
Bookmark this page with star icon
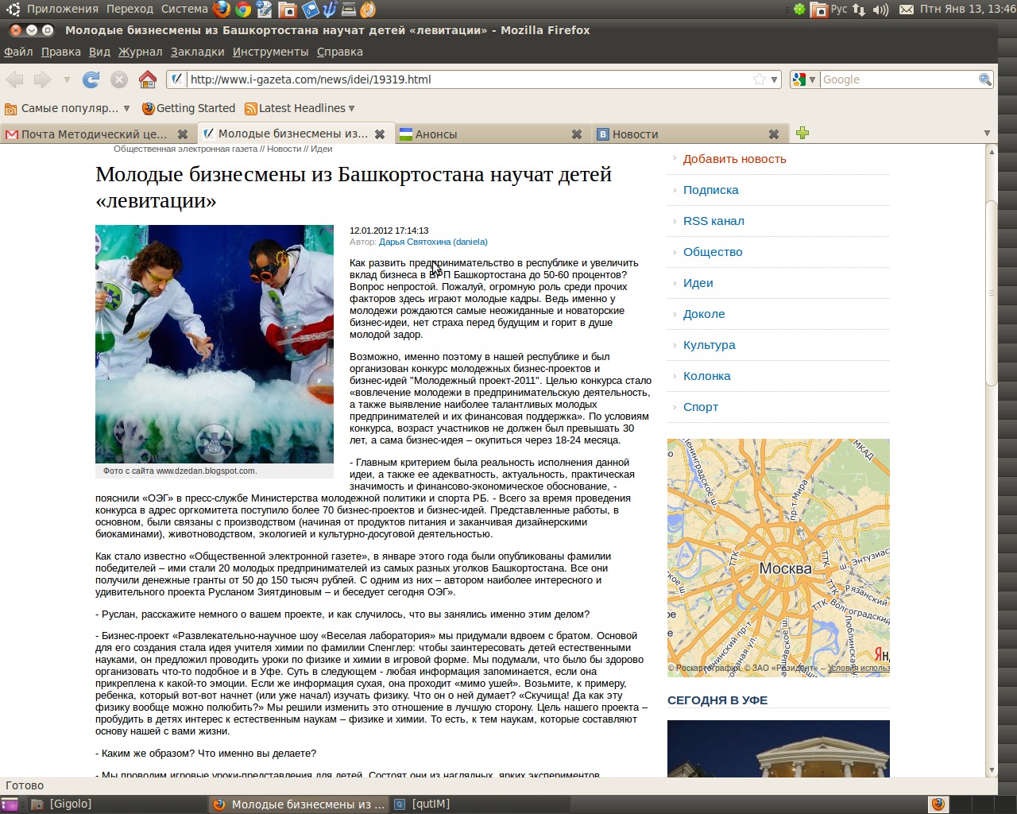(x=760, y=79)
